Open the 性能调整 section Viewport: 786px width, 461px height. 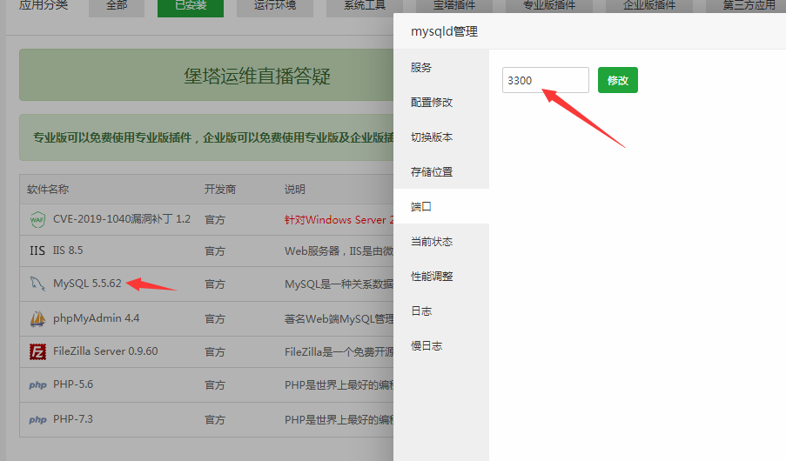441,276
